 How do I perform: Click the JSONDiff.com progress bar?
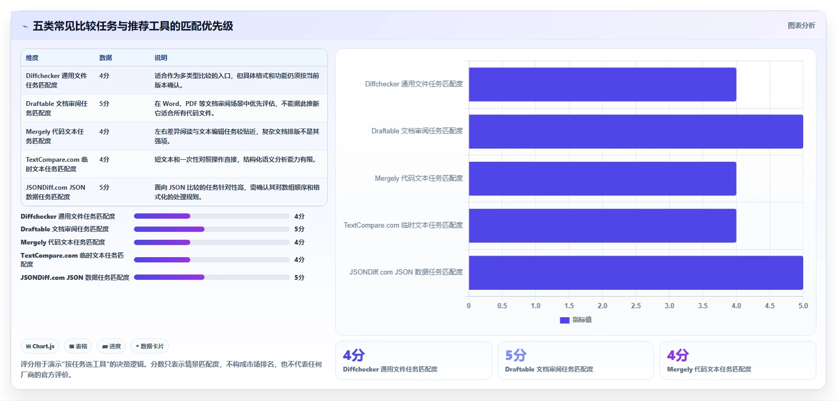[x=211, y=277]
